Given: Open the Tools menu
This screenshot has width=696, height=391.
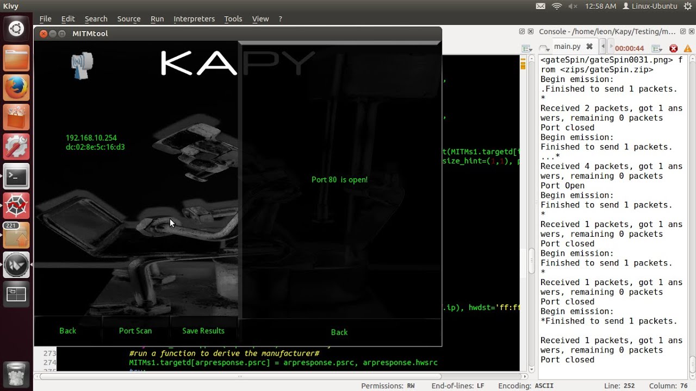Looking at the screenshot, I should point(233,18).
